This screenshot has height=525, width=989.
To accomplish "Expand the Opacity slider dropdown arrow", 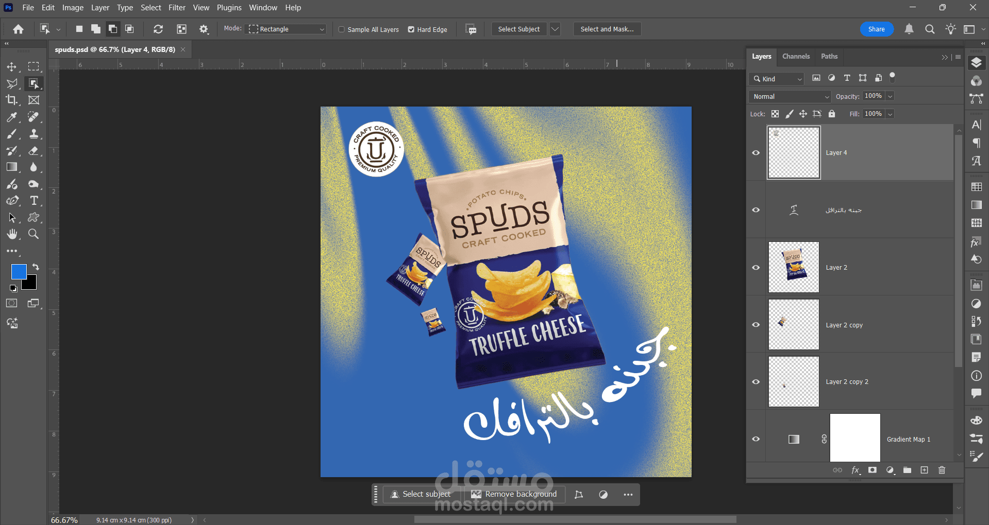I will coord(890,96).
